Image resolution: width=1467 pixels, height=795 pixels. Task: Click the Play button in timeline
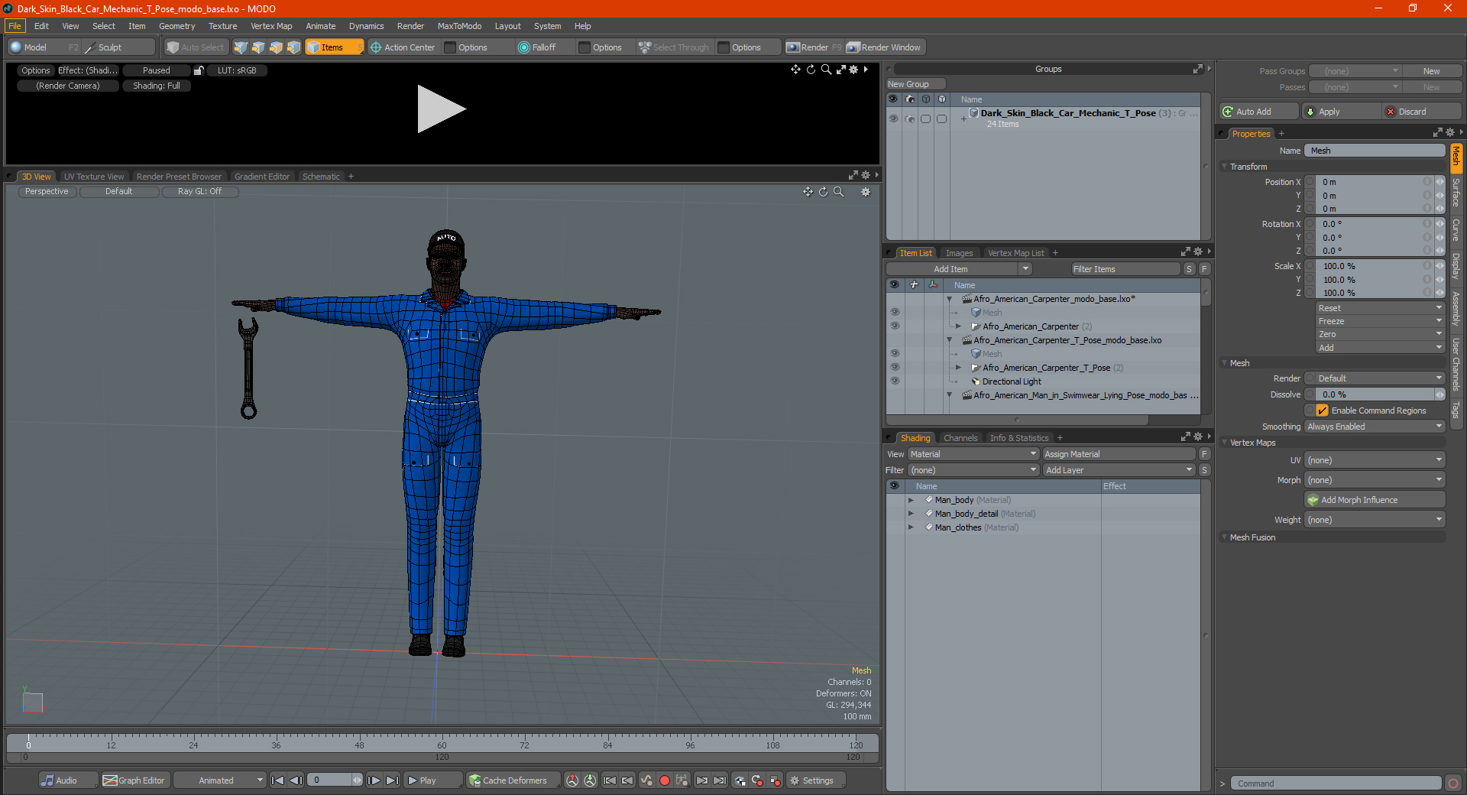(432, 780)
